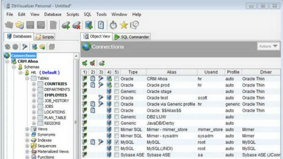
Task: Click the yellow star favorites icon
Action: click(124, 25)
